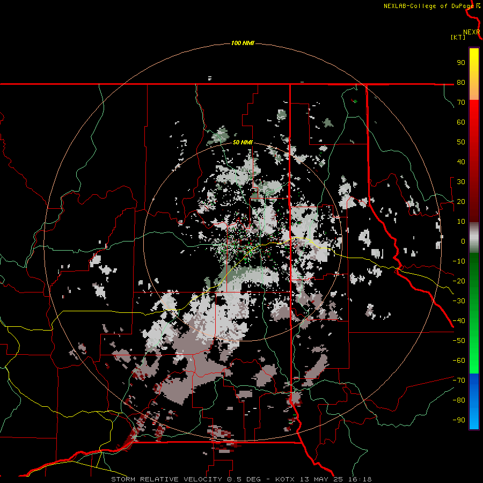Click the -60 value on the velocity scale
The image size is (483, 483).
[459, 361]
